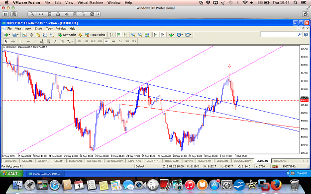
Task: Open the MetaEditor yellow book icon
Action: tap(80, 35)
